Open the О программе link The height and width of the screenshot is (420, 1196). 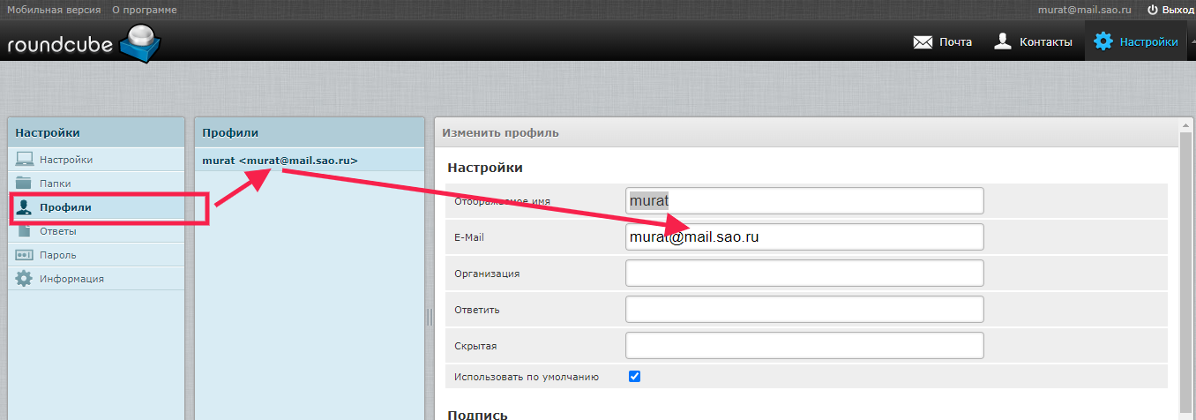click(x=145, y=10)
